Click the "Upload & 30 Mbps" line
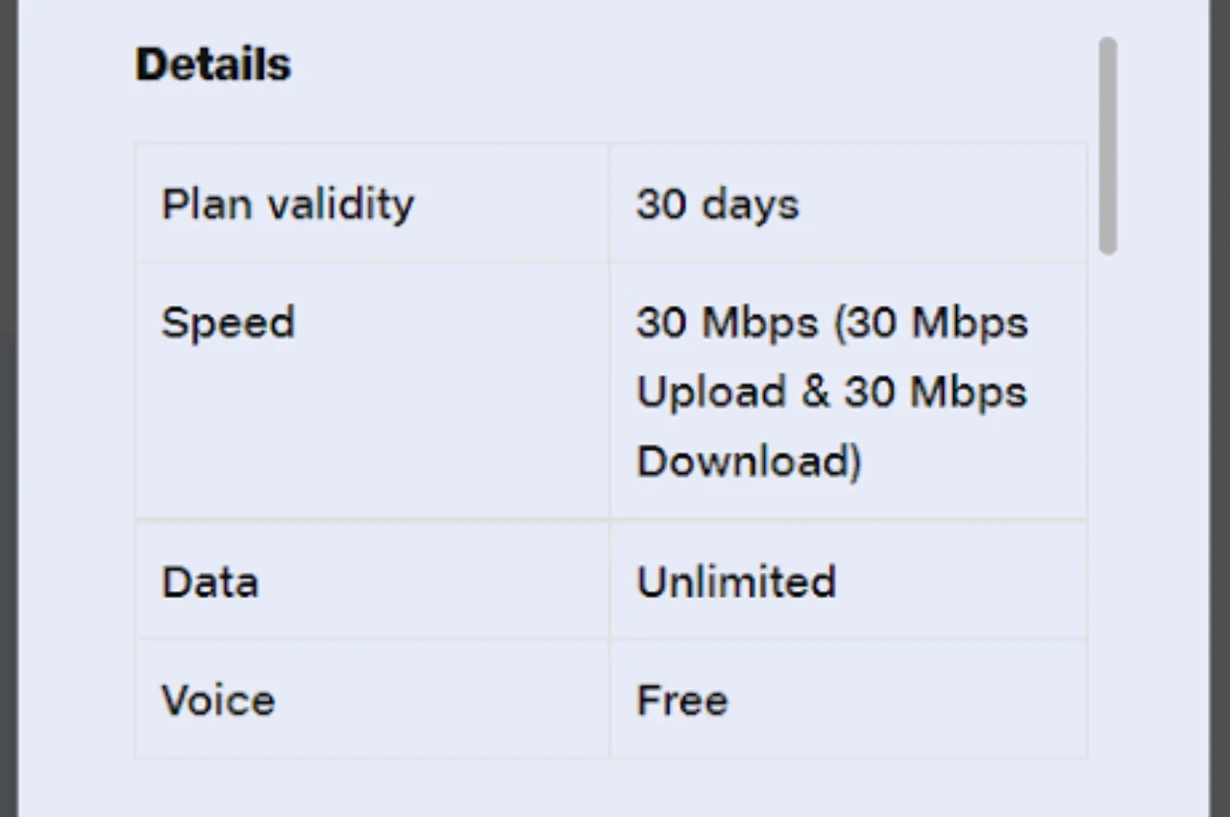This screenshot has width=1230, height=817. (831, 392)
